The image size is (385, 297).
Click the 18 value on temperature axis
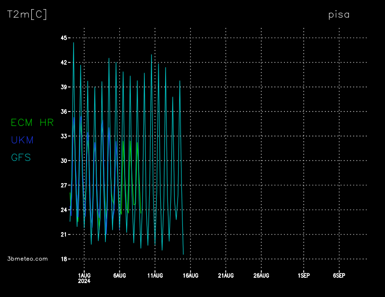coord(64,259)
